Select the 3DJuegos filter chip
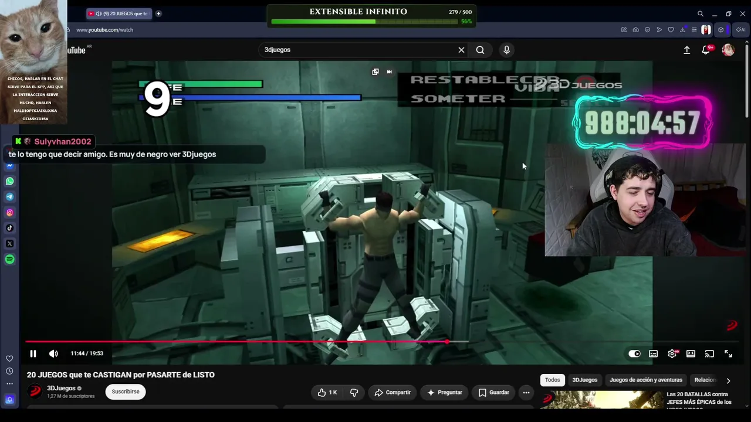751x422 pixels. [x=584, y=380]
